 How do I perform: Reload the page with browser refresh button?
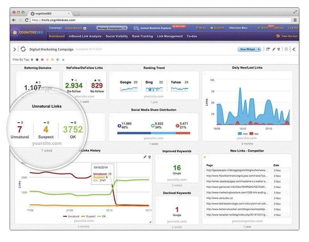(x=27, y=20)
